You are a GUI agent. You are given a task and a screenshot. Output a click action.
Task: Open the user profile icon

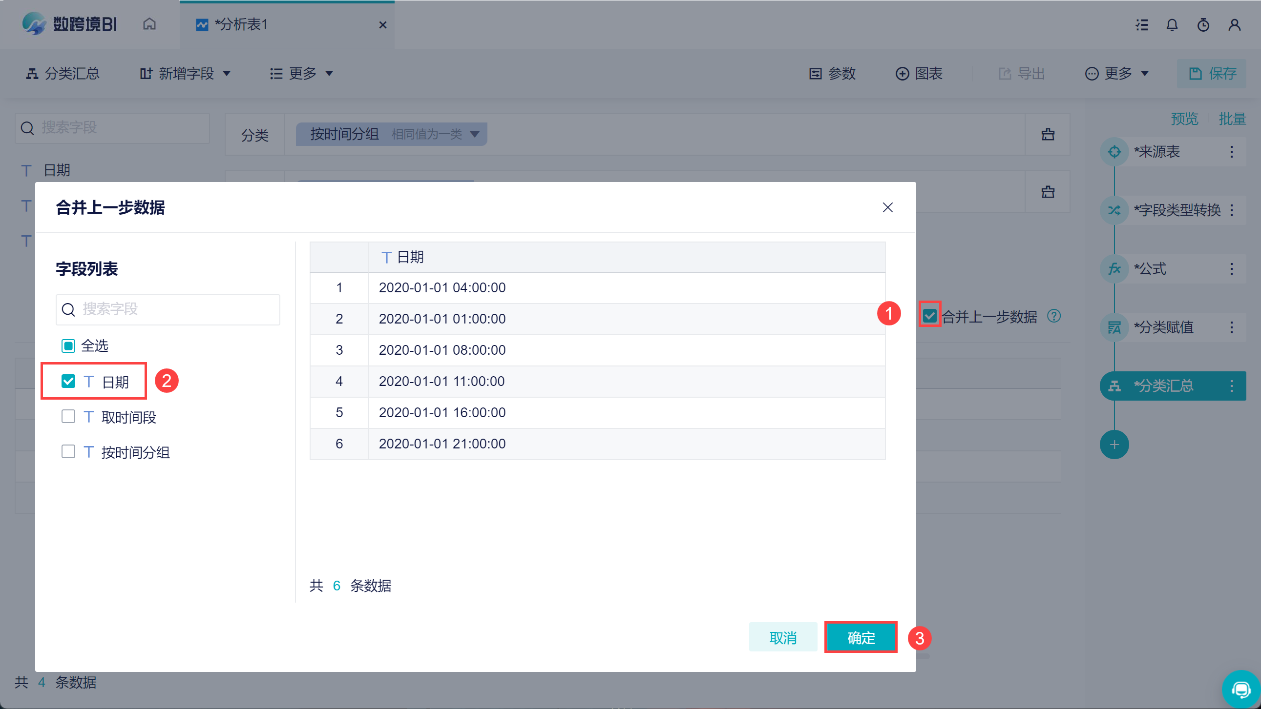click(1235, 25)
